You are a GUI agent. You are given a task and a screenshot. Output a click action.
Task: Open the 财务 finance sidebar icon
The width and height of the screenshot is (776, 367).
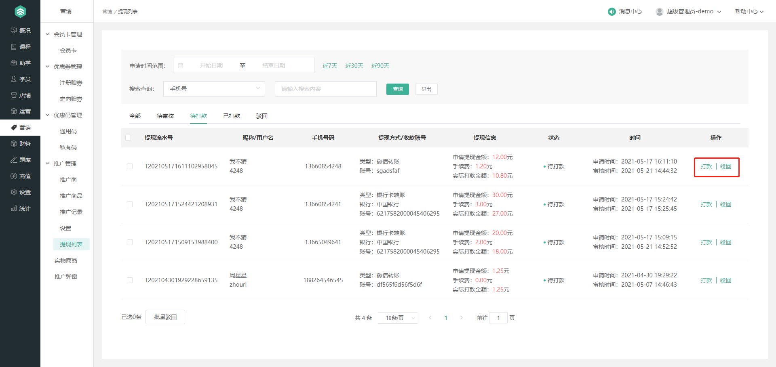(x=14, y=144)
